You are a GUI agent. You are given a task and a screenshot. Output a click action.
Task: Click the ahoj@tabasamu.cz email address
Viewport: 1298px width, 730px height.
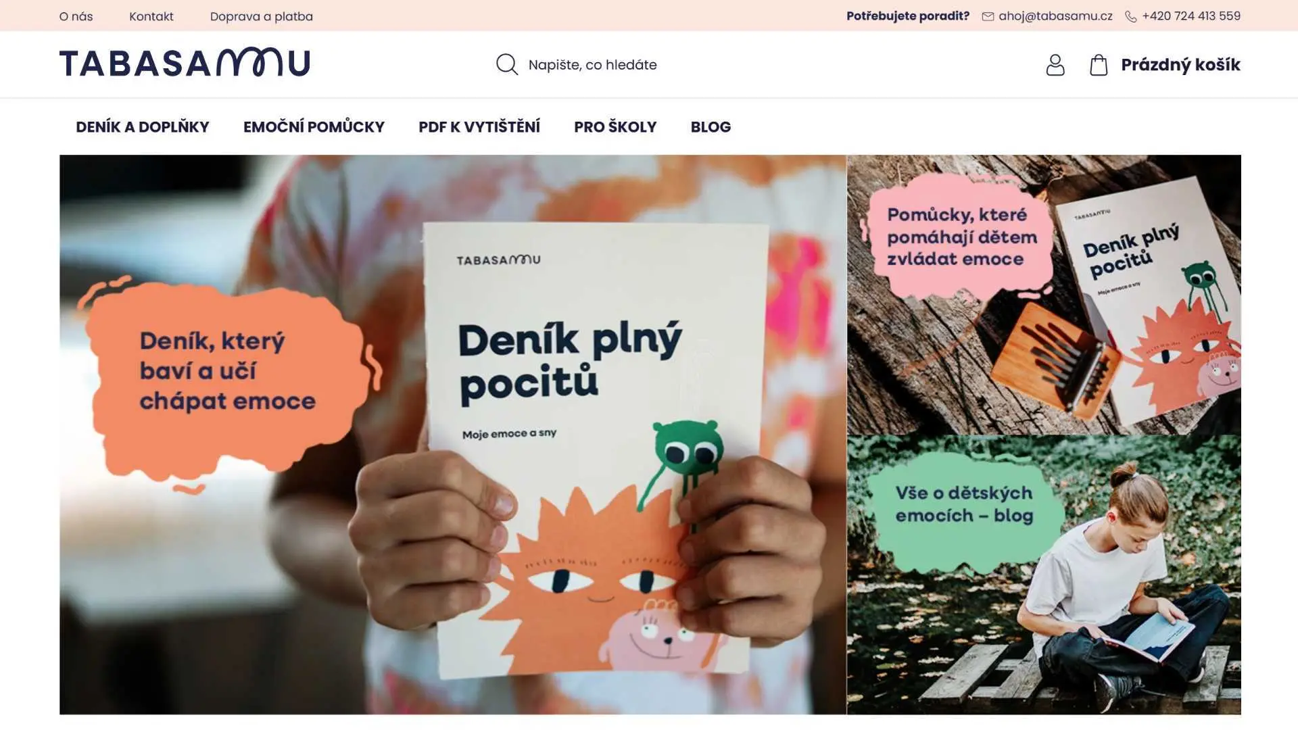[x=1055, y=16]
